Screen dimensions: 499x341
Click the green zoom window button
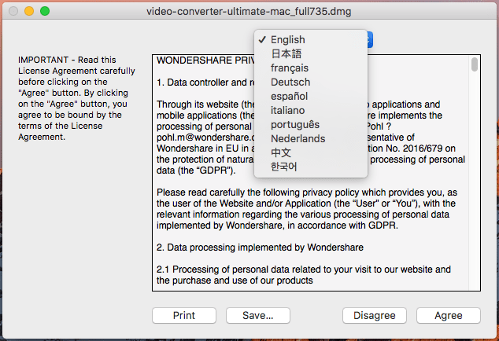(45, 11)
